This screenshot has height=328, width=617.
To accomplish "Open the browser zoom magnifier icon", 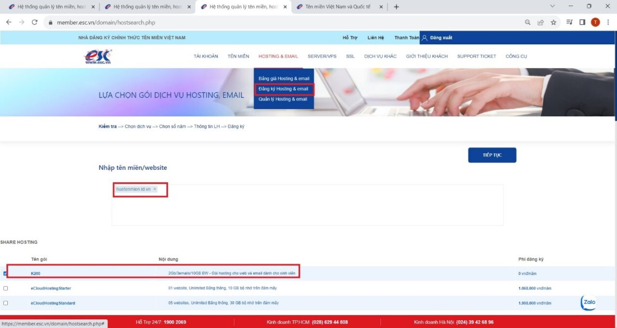I will tap(528, 22).
